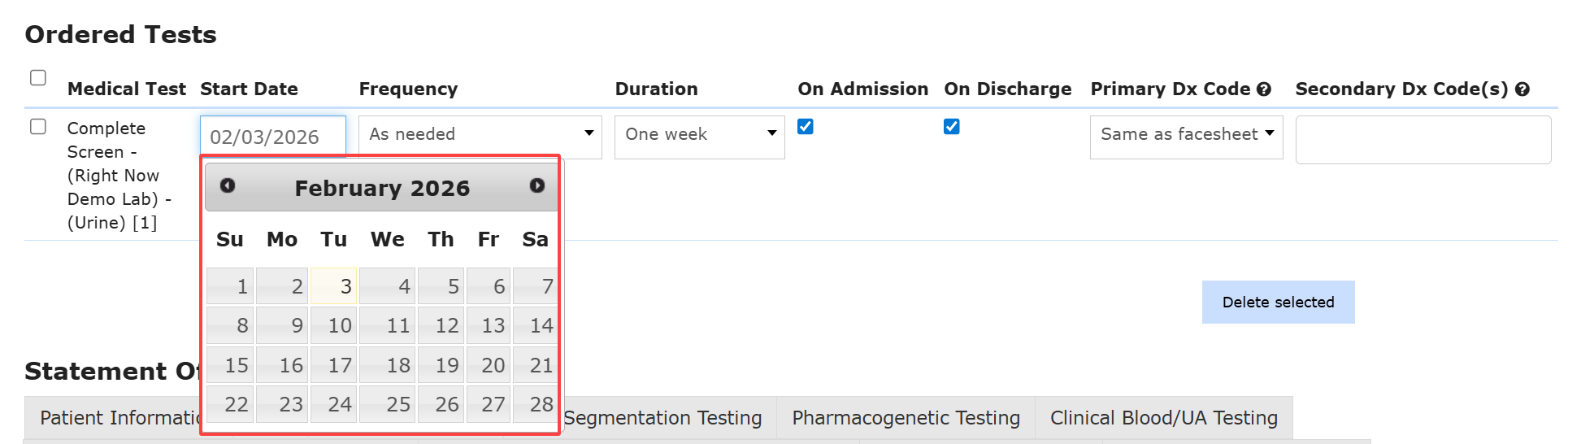
Task: Click the Secondary Dx Code(s) text field
Action: pyautogui.click(x=1422, y=140)
